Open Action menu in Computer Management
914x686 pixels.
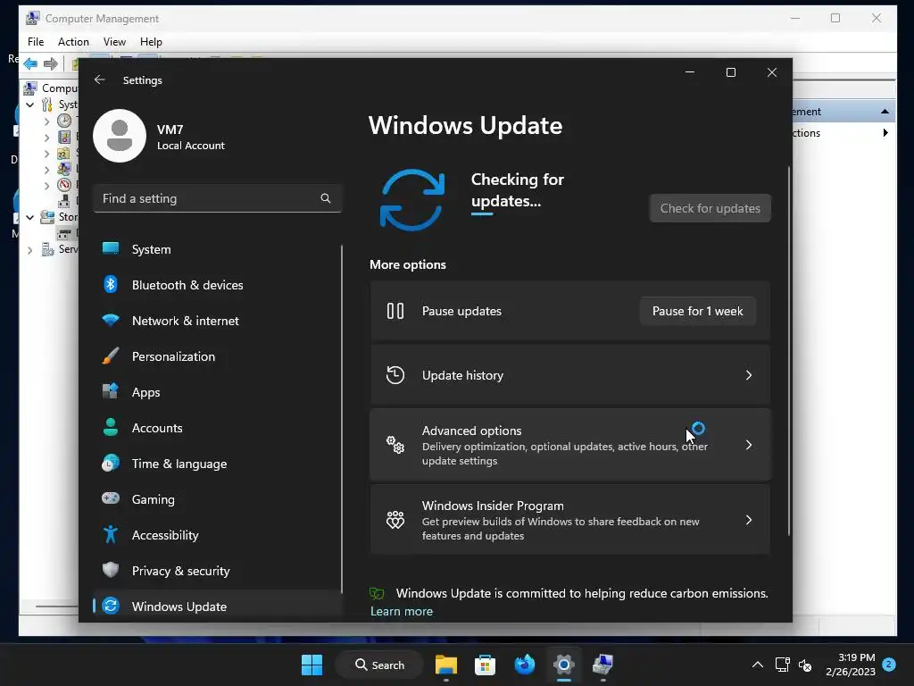coord(73,42)
